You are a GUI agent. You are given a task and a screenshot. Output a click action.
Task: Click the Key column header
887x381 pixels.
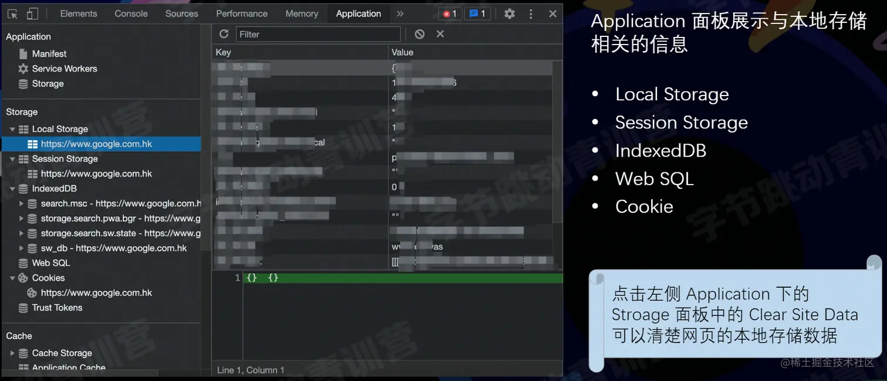click(300, 52)
